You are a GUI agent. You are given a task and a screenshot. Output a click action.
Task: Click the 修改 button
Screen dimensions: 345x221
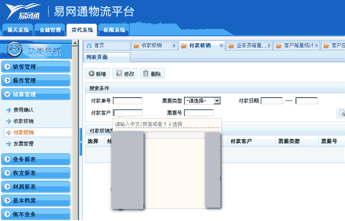coord(125,74)
